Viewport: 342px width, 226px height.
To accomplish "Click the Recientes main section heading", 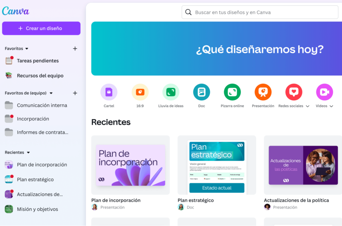I will [x=111, y=122].
